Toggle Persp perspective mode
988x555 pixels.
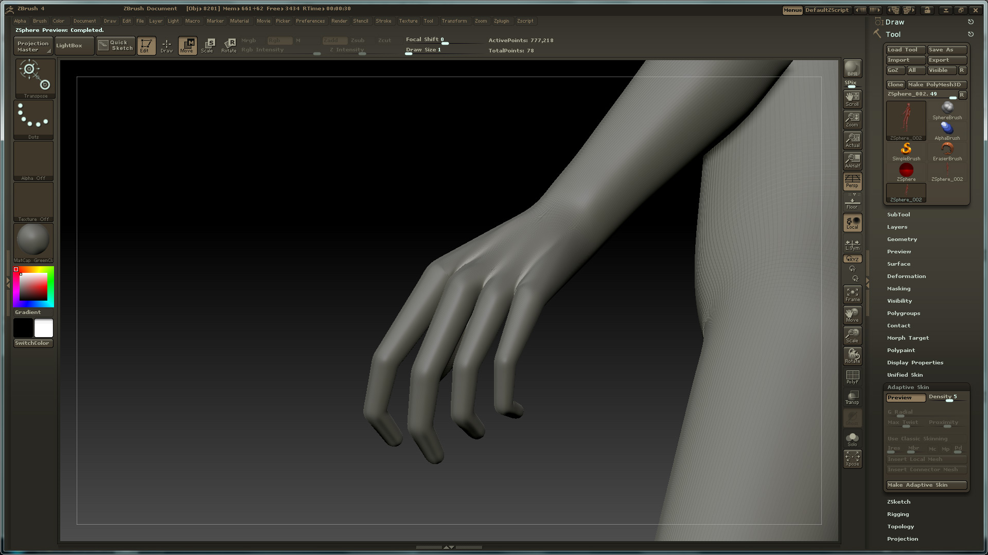(852, 181)
